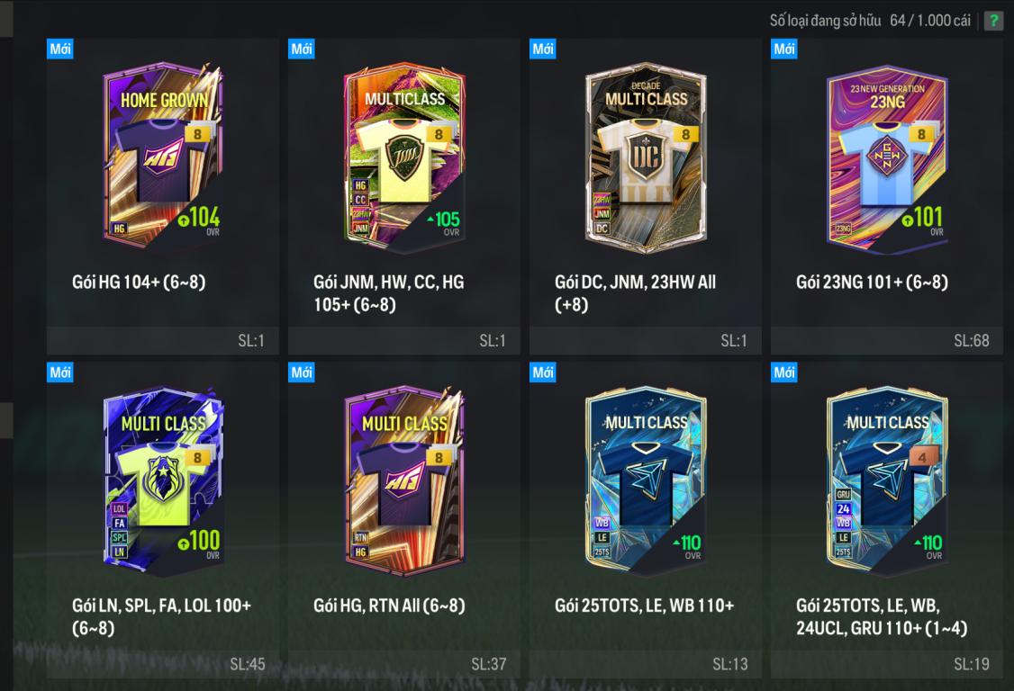Click the Mới badge on Home Grown pack
This screenshot has width=1014, height=691.
[60, 49]
